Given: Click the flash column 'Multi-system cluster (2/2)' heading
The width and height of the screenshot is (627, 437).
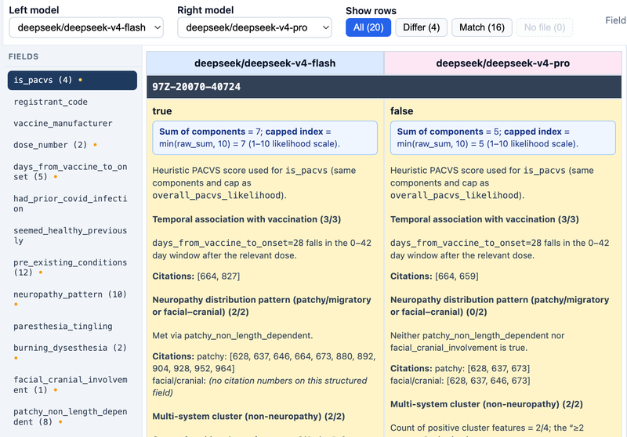Looking at the screenshot, I should (248, 416).
